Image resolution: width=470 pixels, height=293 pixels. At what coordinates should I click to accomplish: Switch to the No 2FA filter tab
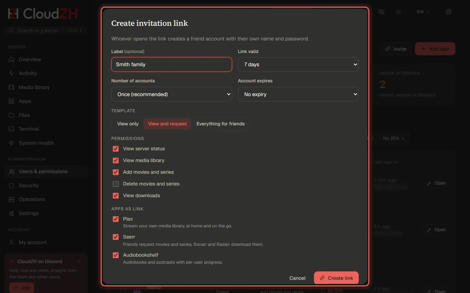coord(393,138)
